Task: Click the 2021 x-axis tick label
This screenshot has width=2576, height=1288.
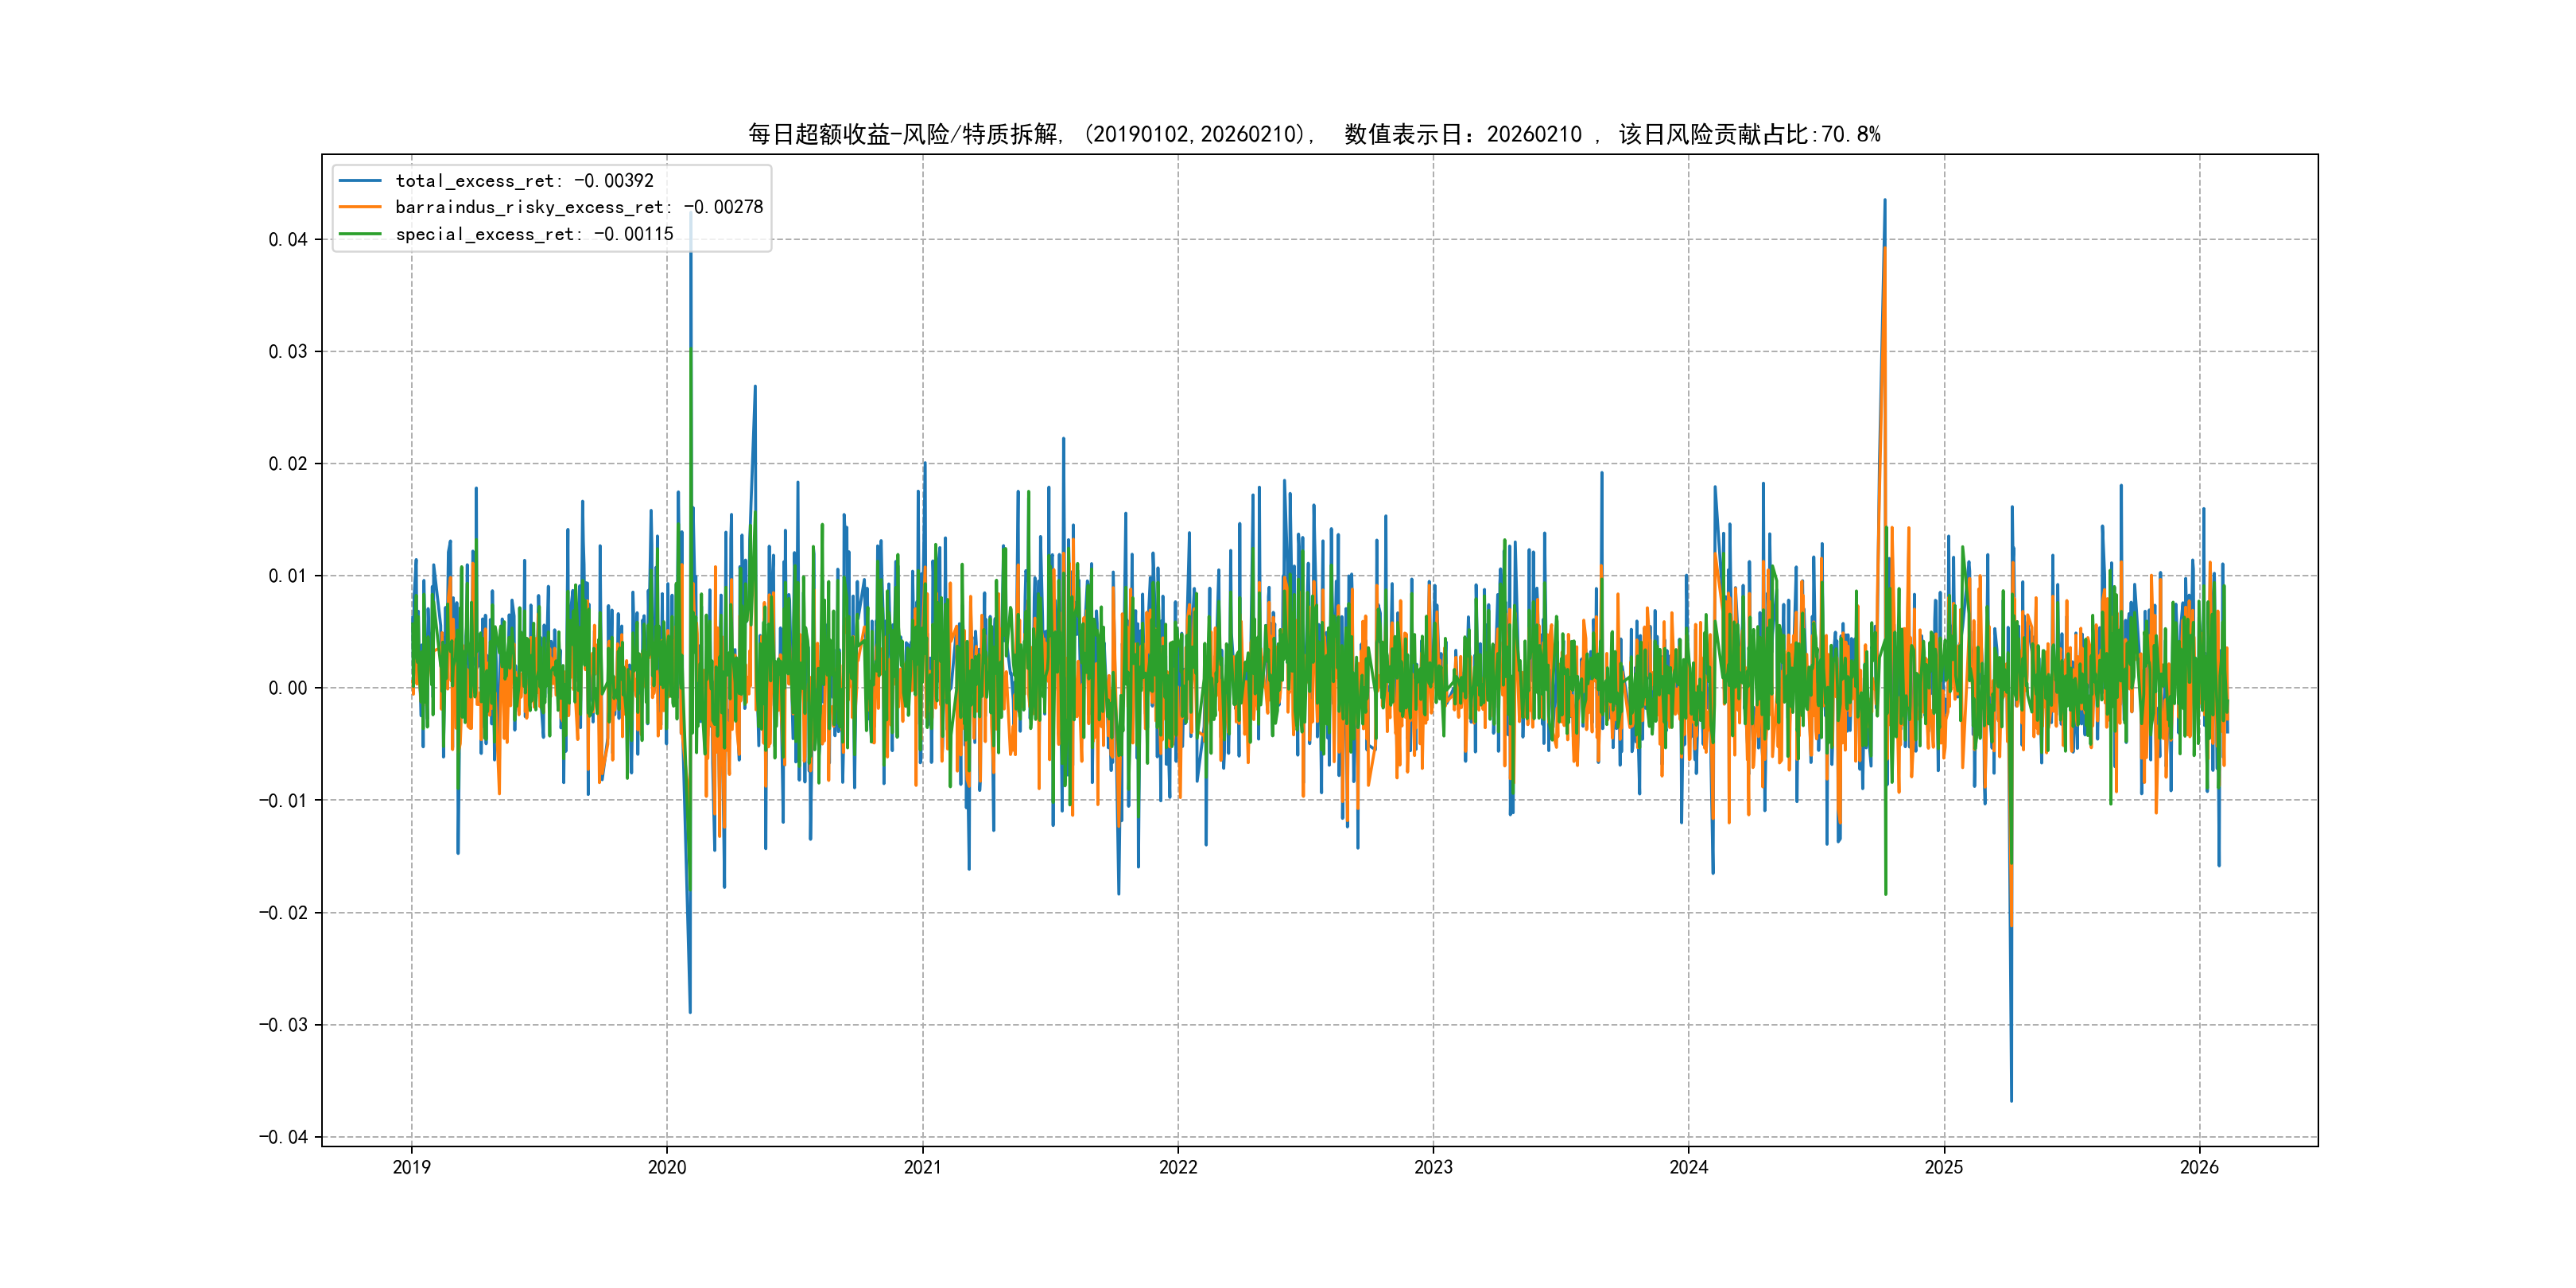Action: coord(922,1167)
